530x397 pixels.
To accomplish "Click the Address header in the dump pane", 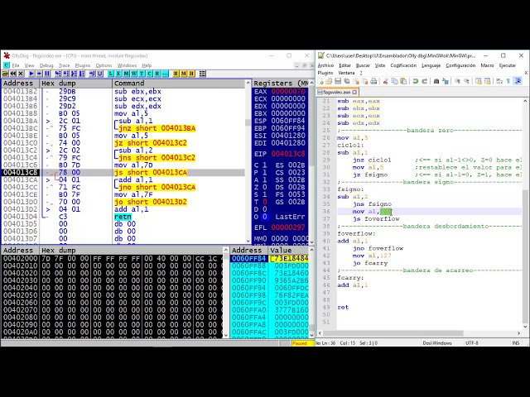I will click(x=20, y=251).
